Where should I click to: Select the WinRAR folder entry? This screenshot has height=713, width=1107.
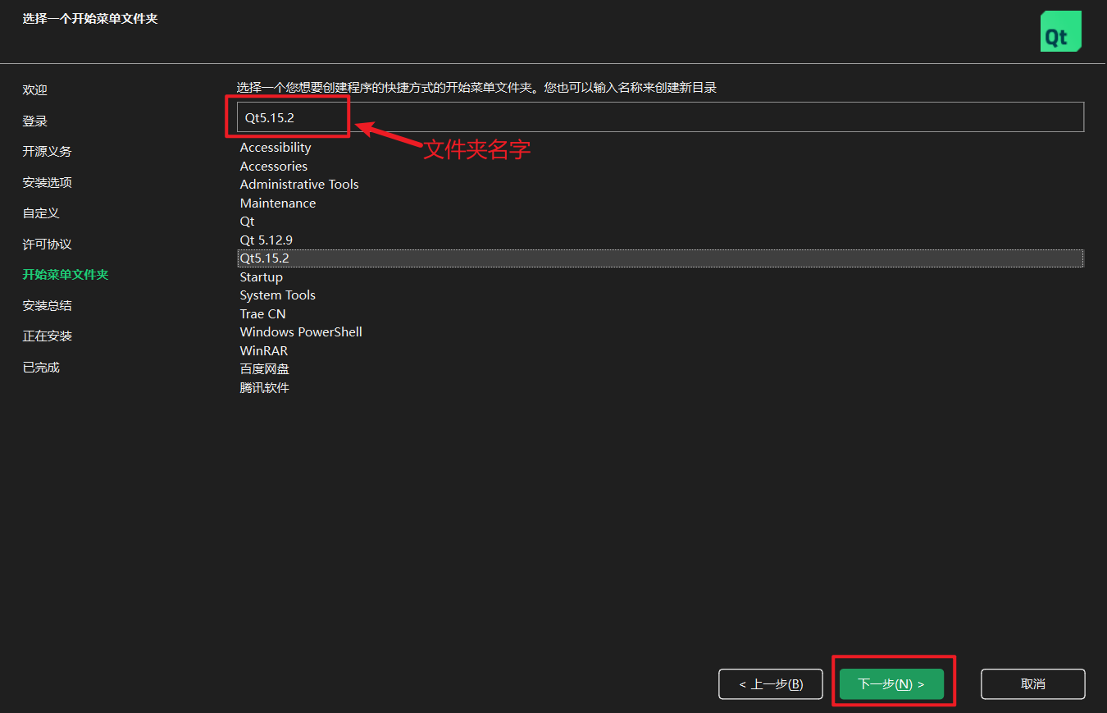[x=264, y=351]
